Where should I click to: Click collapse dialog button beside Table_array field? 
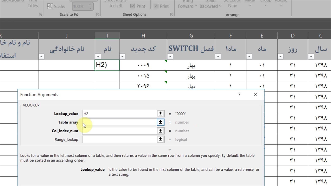click(x=160, y=122)
